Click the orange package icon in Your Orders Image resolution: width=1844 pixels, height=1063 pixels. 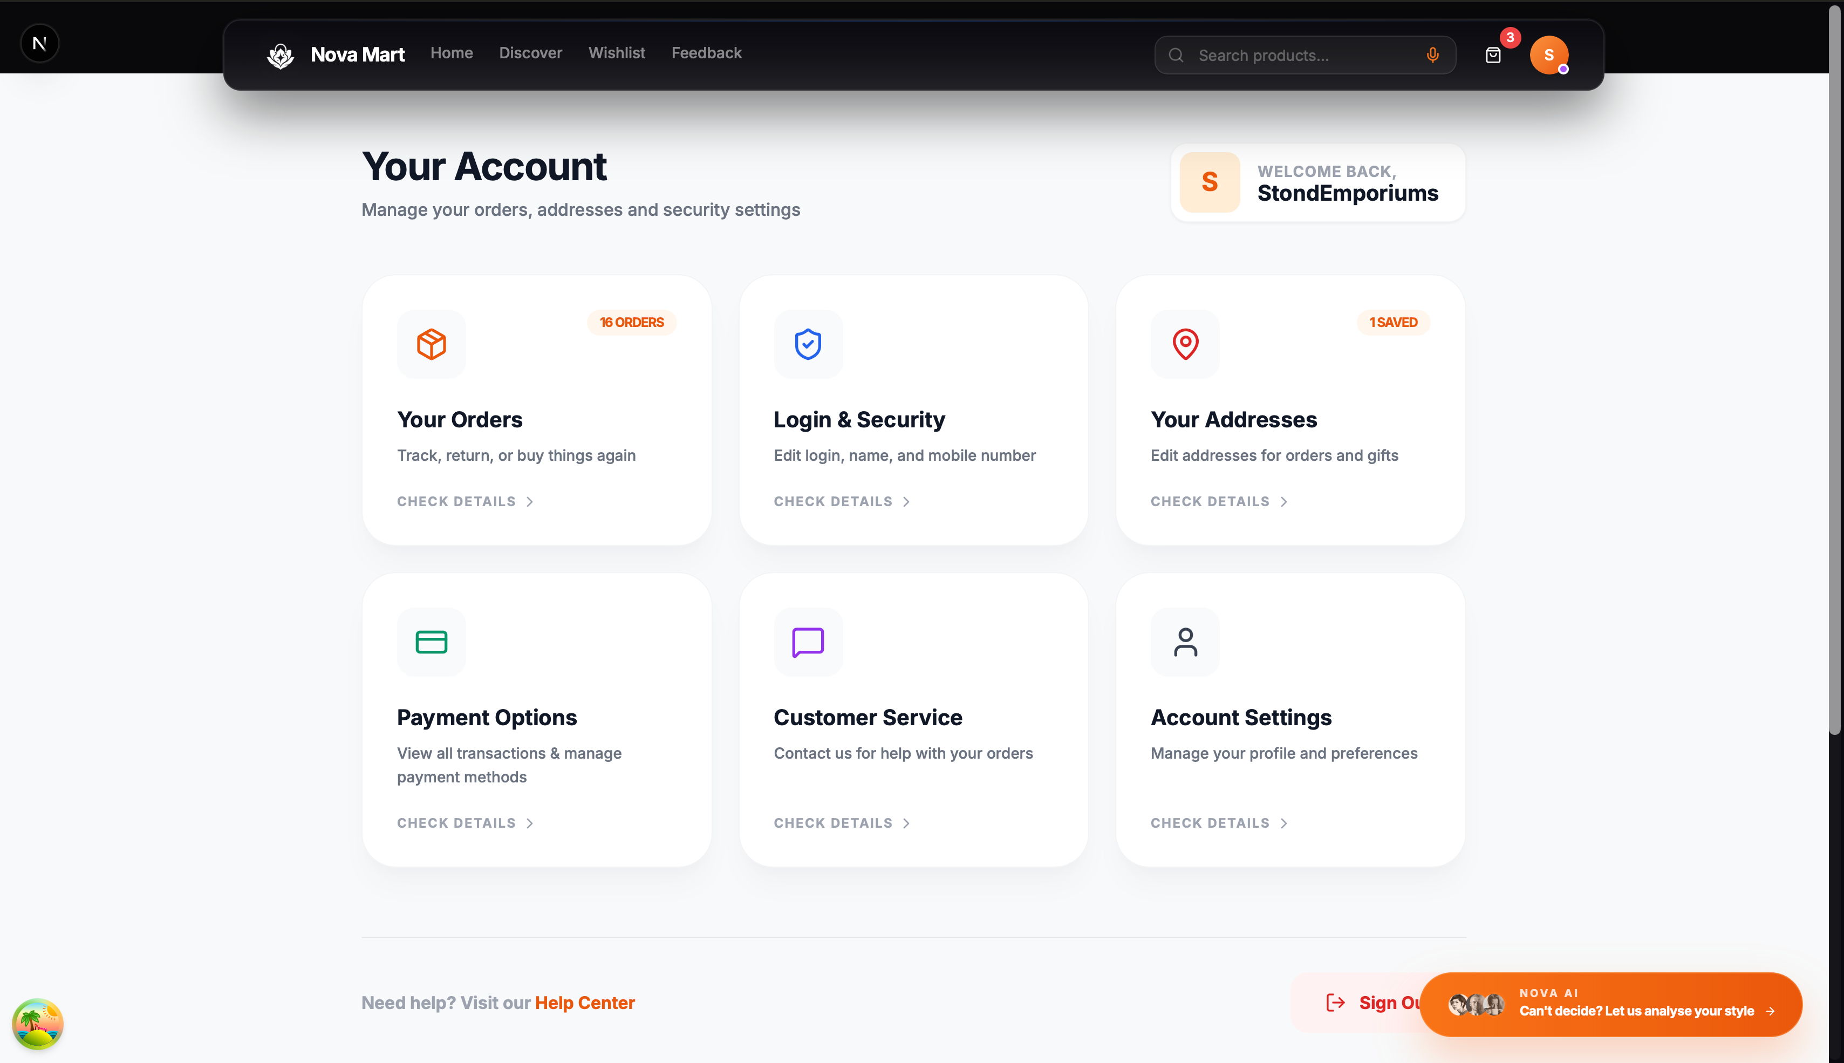click(x=431, y=344)
